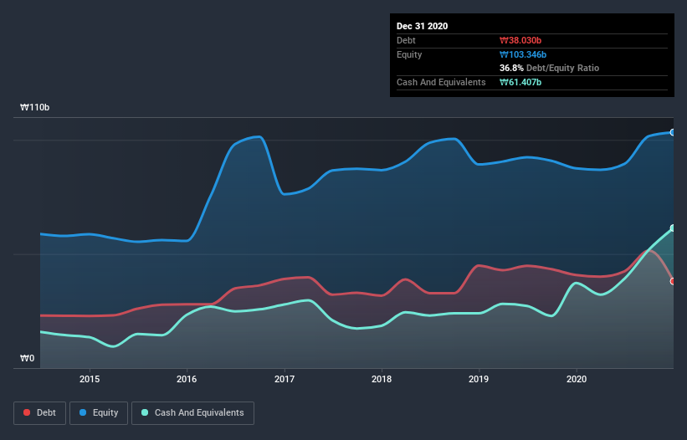Screen dimensions: 687x440
Task: Click the 2020 x-axis label
Action: tap(577, 379)
